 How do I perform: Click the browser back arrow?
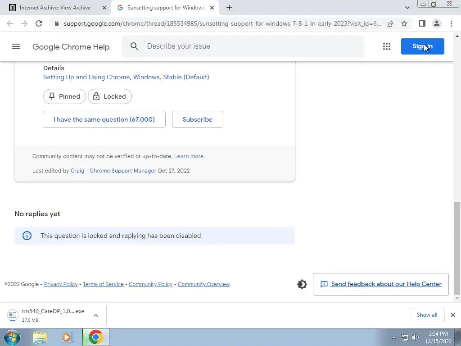[x=10, y=23]
